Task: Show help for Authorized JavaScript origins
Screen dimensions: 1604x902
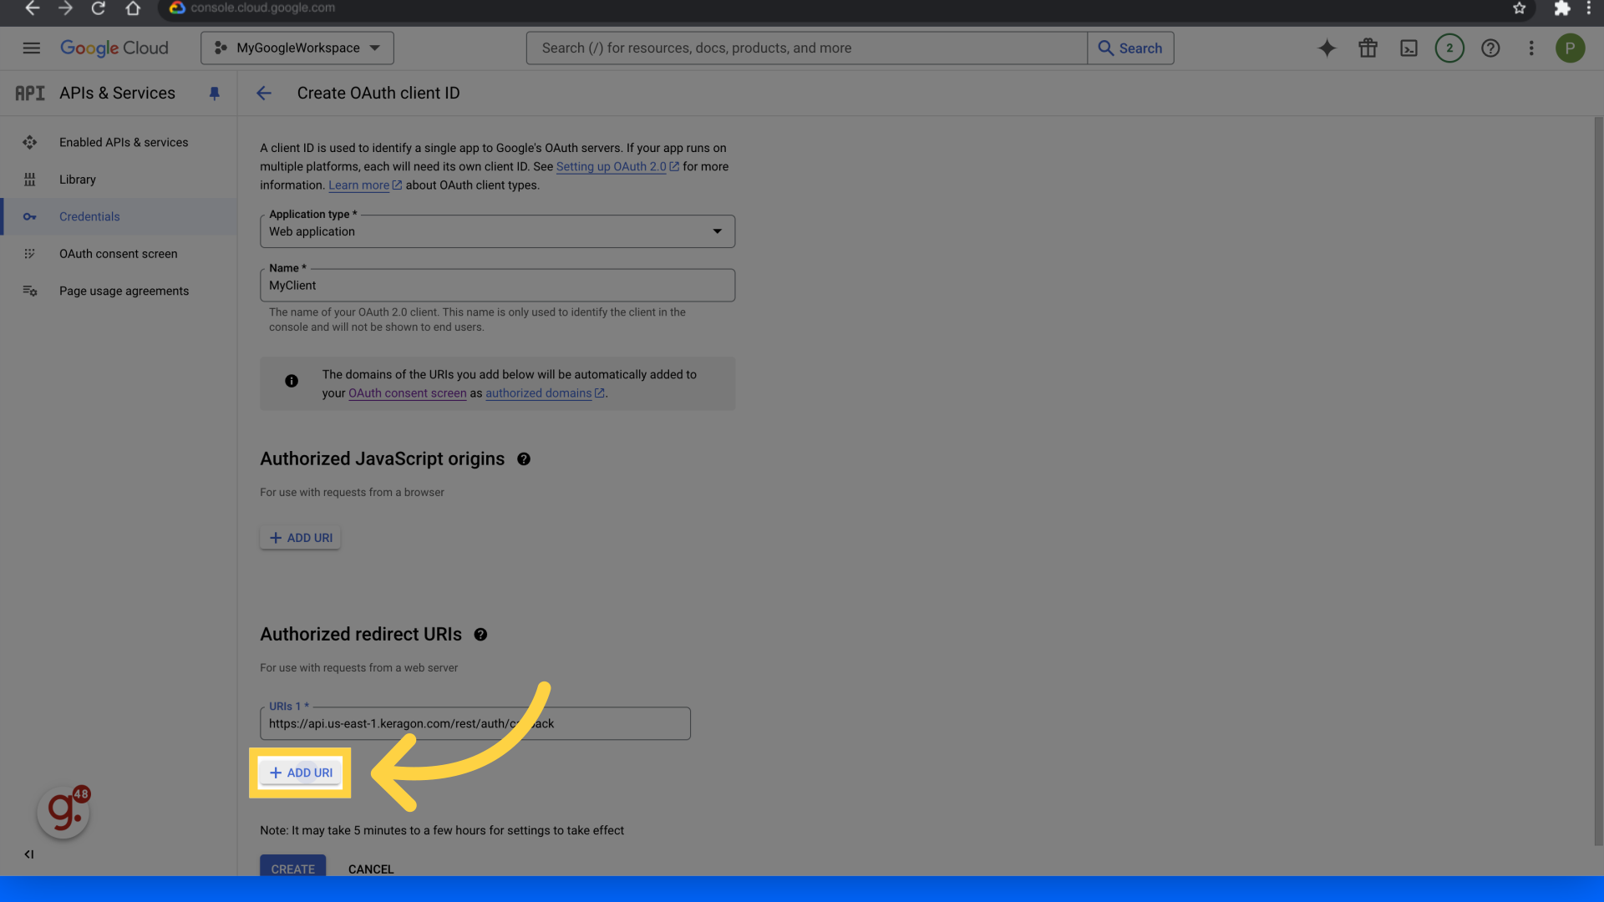Action: (x=524, y=459)
